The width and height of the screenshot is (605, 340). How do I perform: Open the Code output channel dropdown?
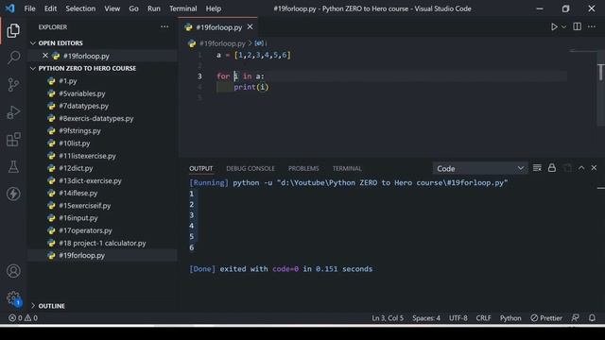pos(480,168)
